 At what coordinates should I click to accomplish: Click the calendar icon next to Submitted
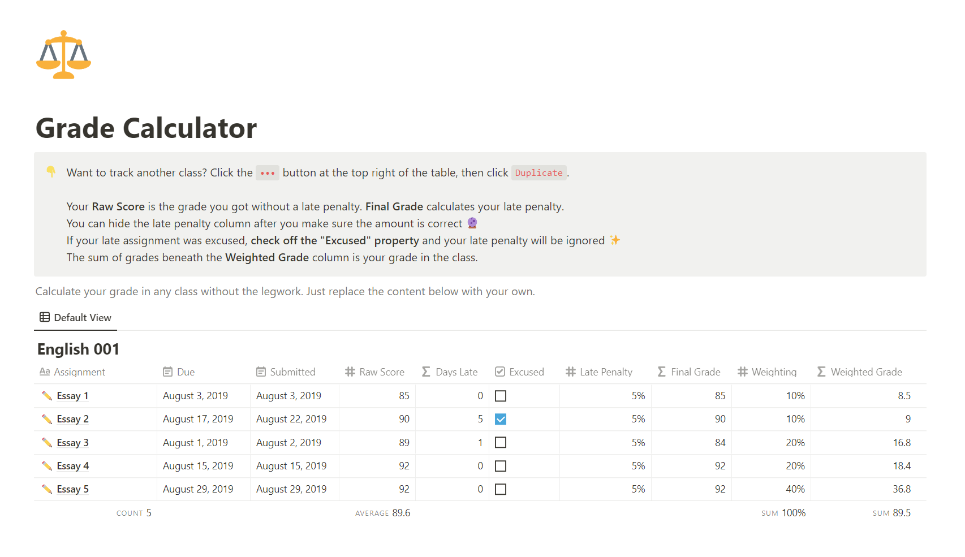pyautogui.click(x=261, y=372)
